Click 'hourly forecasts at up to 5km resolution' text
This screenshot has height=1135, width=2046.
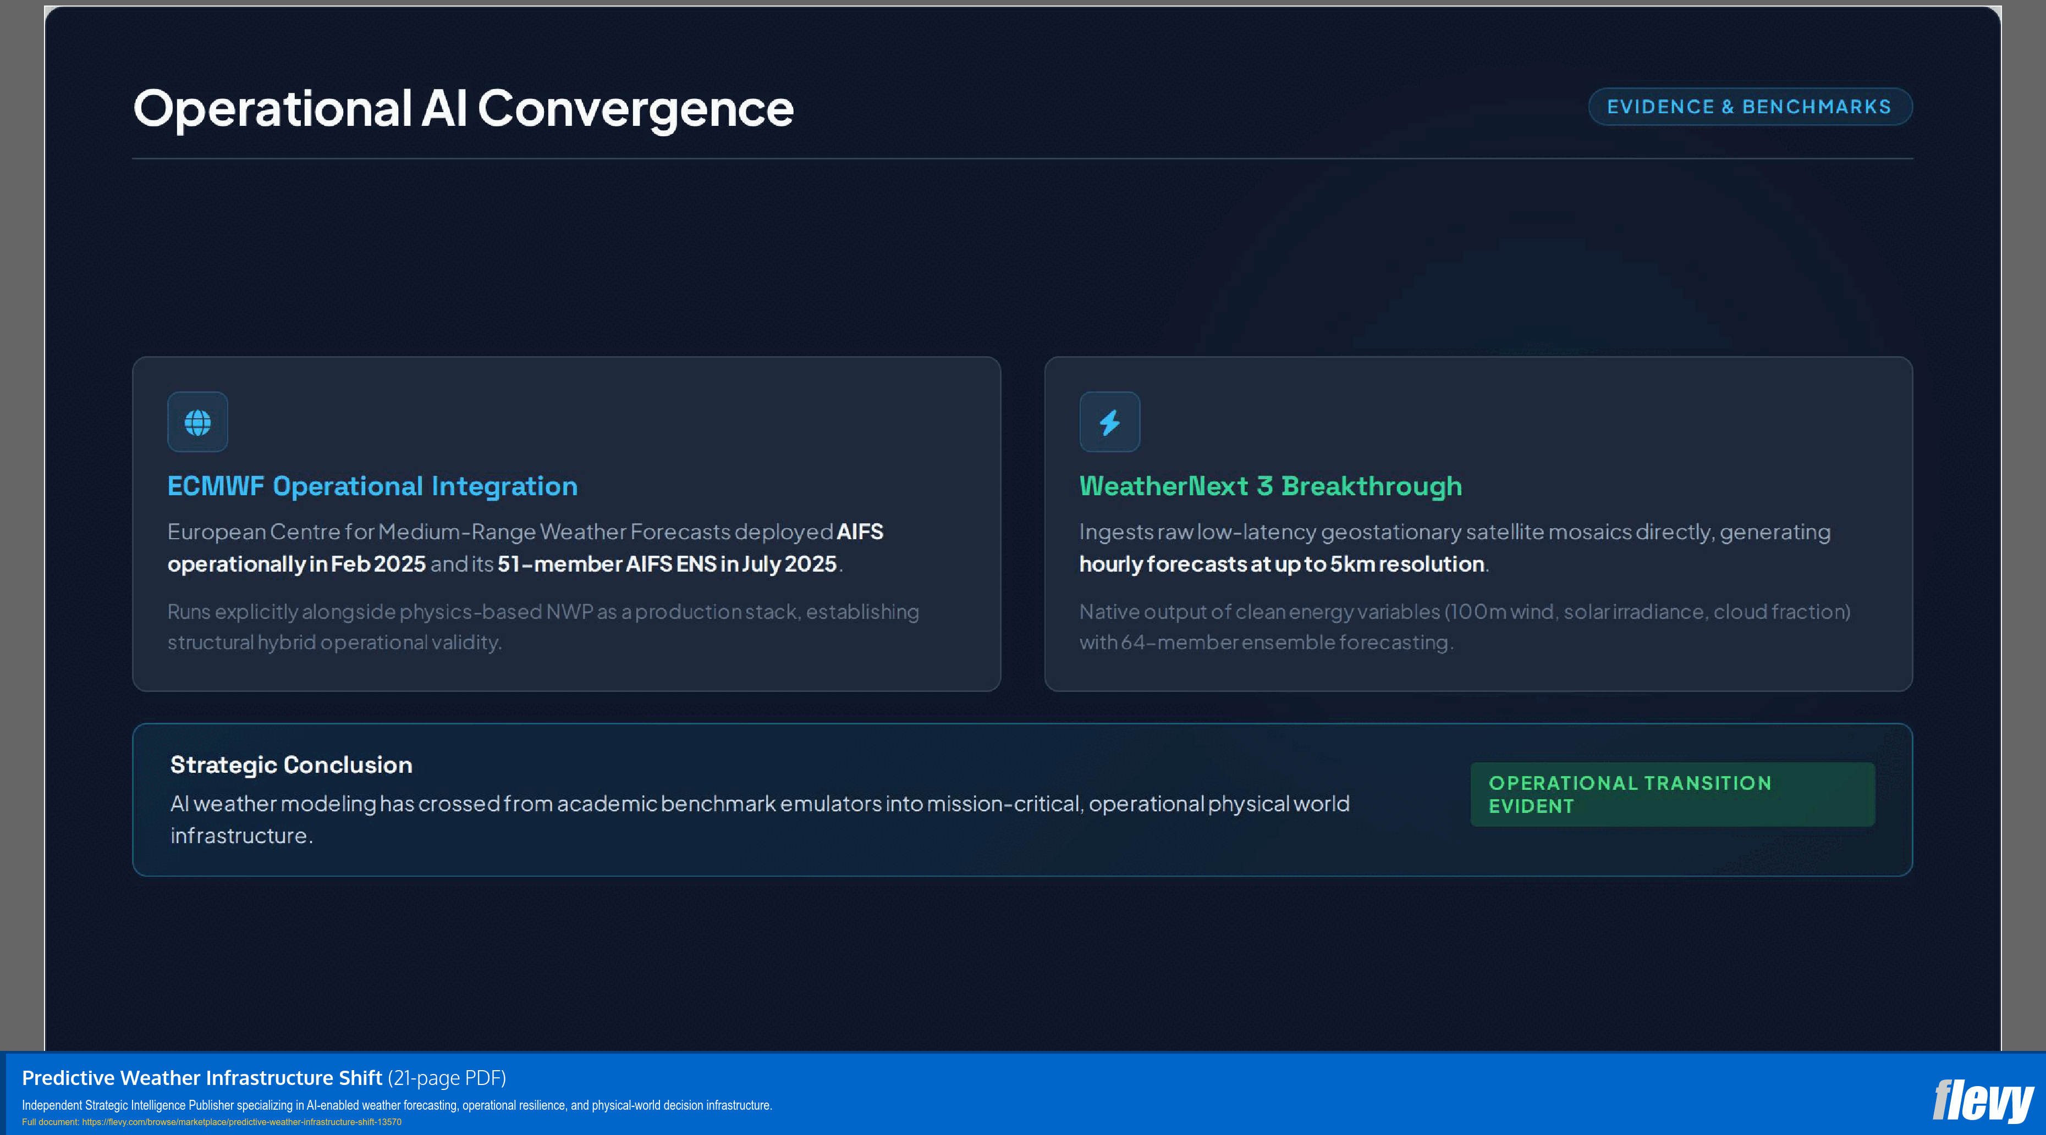1282,563
